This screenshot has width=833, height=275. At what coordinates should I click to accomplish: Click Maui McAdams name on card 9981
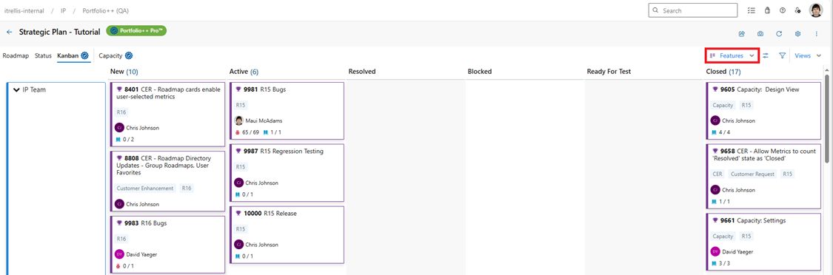[x=264, y=120]
